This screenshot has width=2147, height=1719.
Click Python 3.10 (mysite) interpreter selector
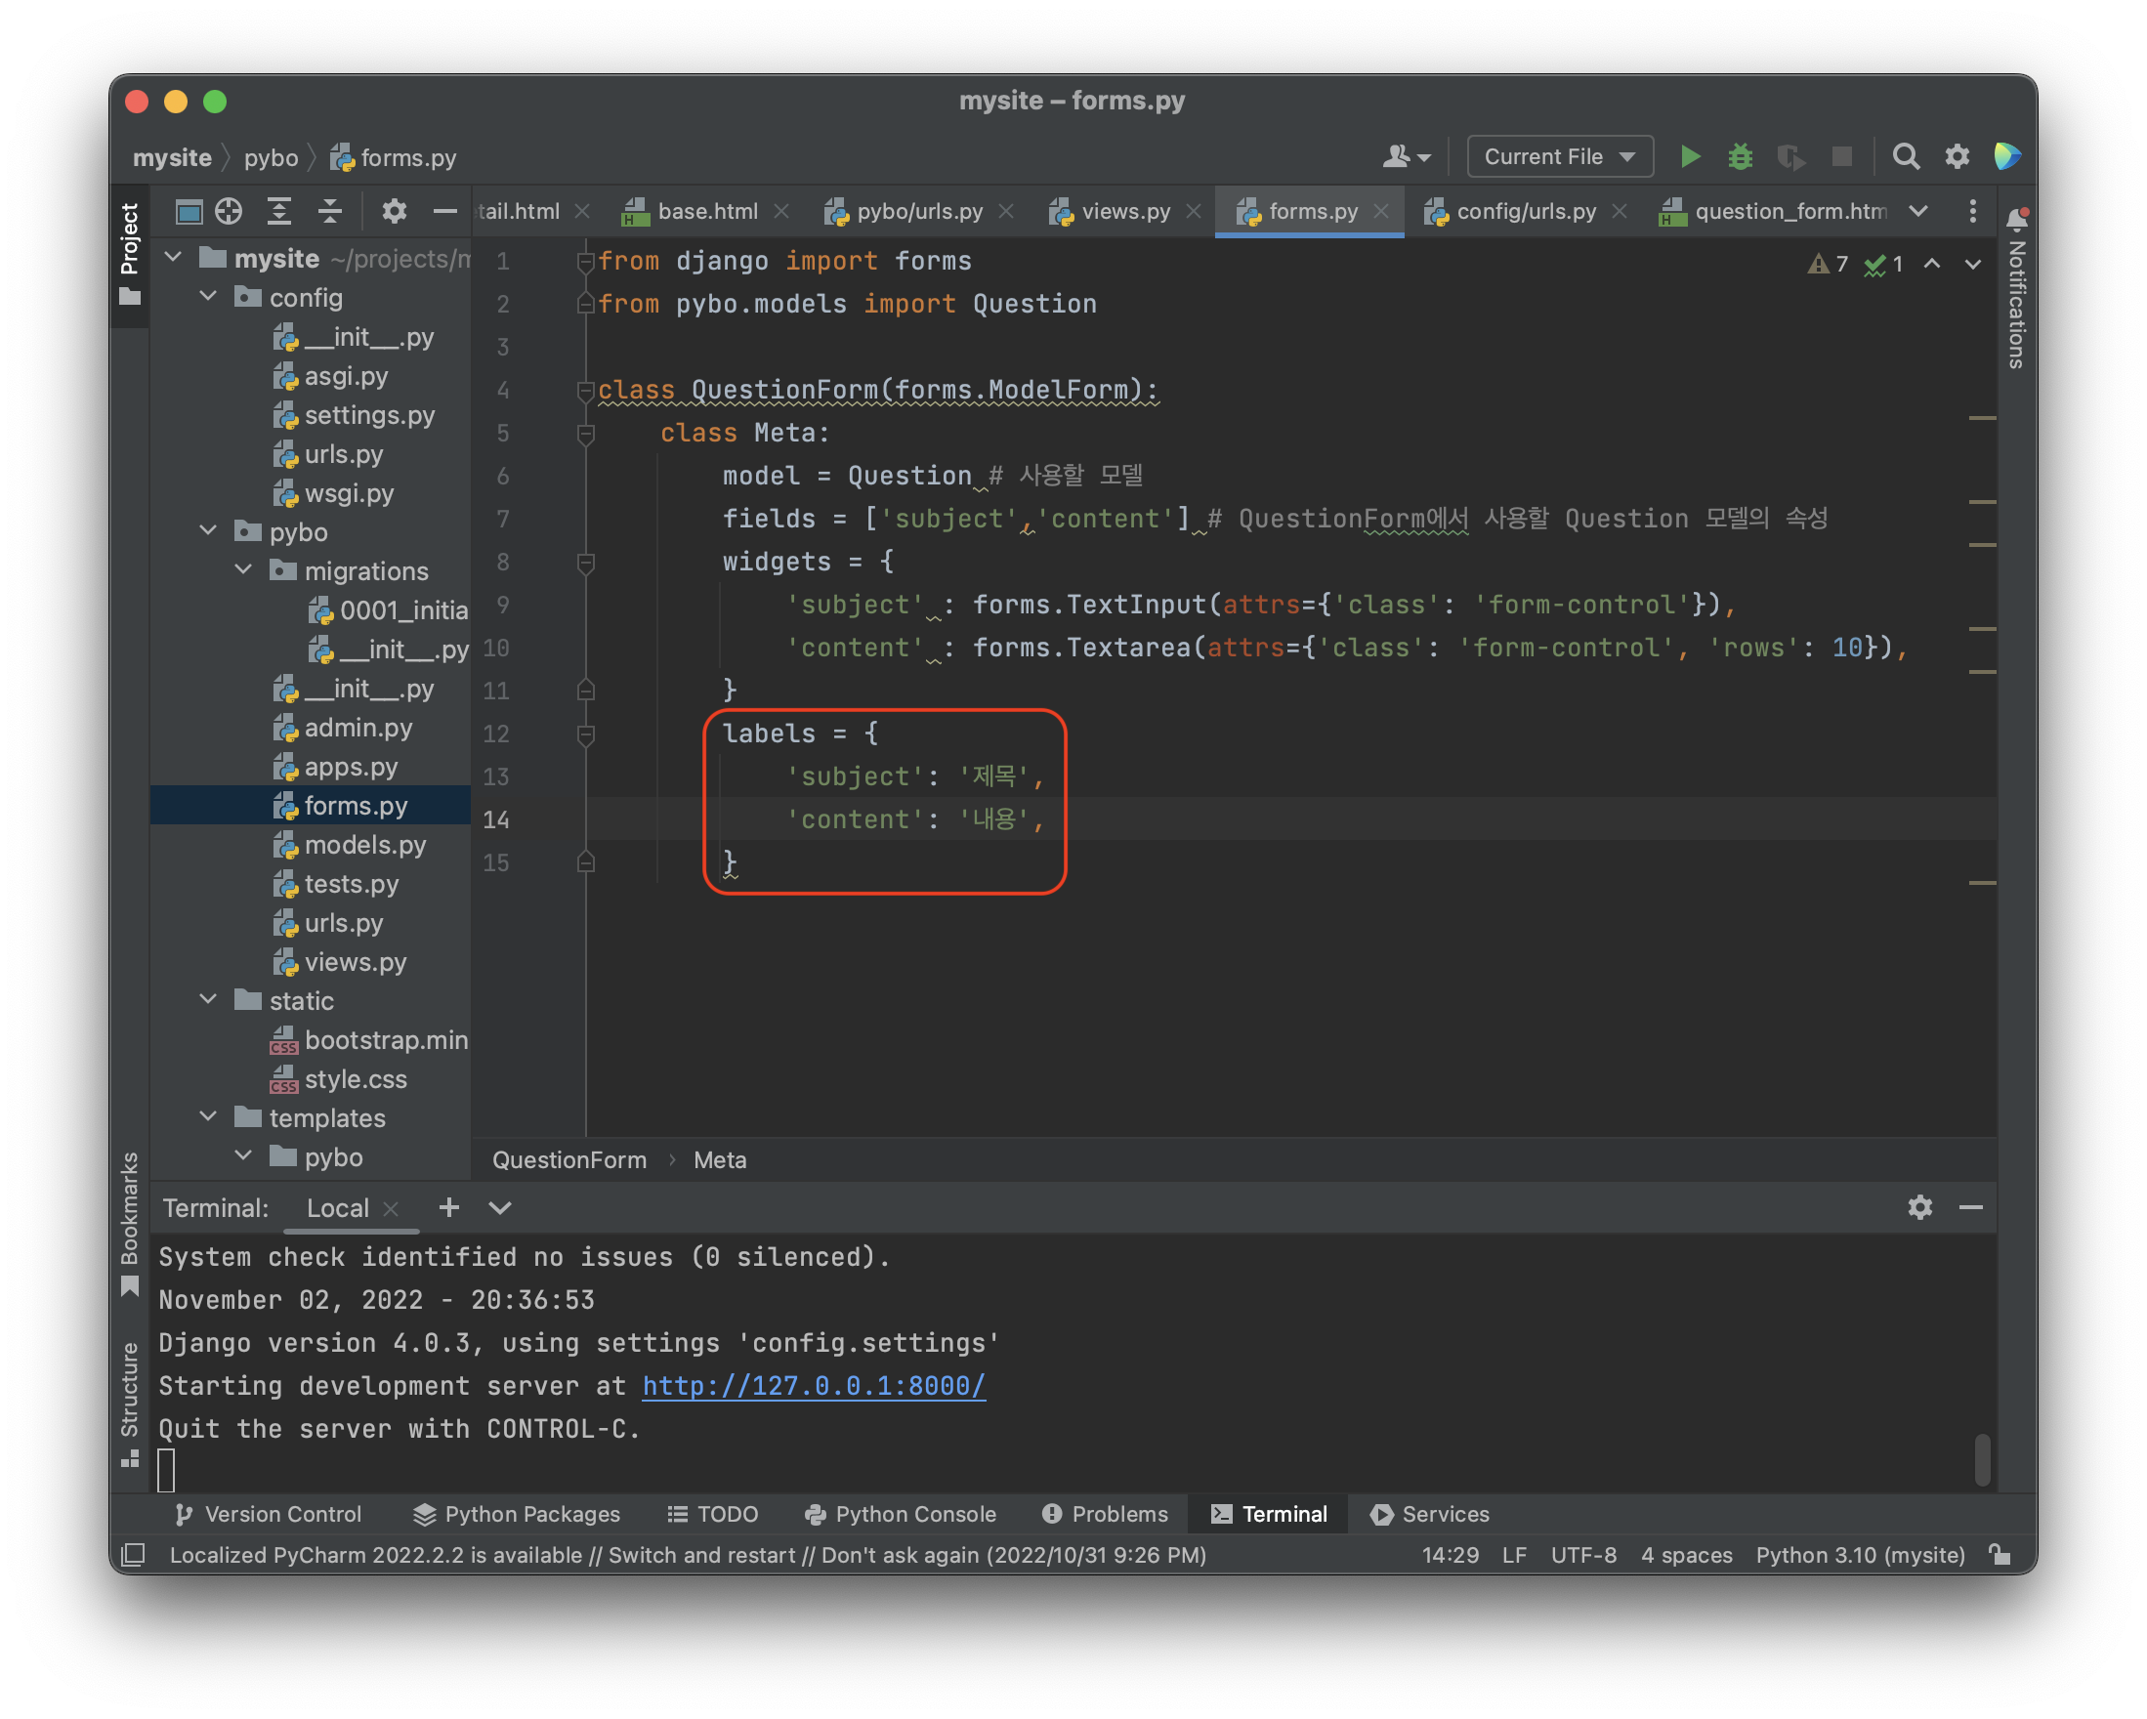click(1859, 1555)
